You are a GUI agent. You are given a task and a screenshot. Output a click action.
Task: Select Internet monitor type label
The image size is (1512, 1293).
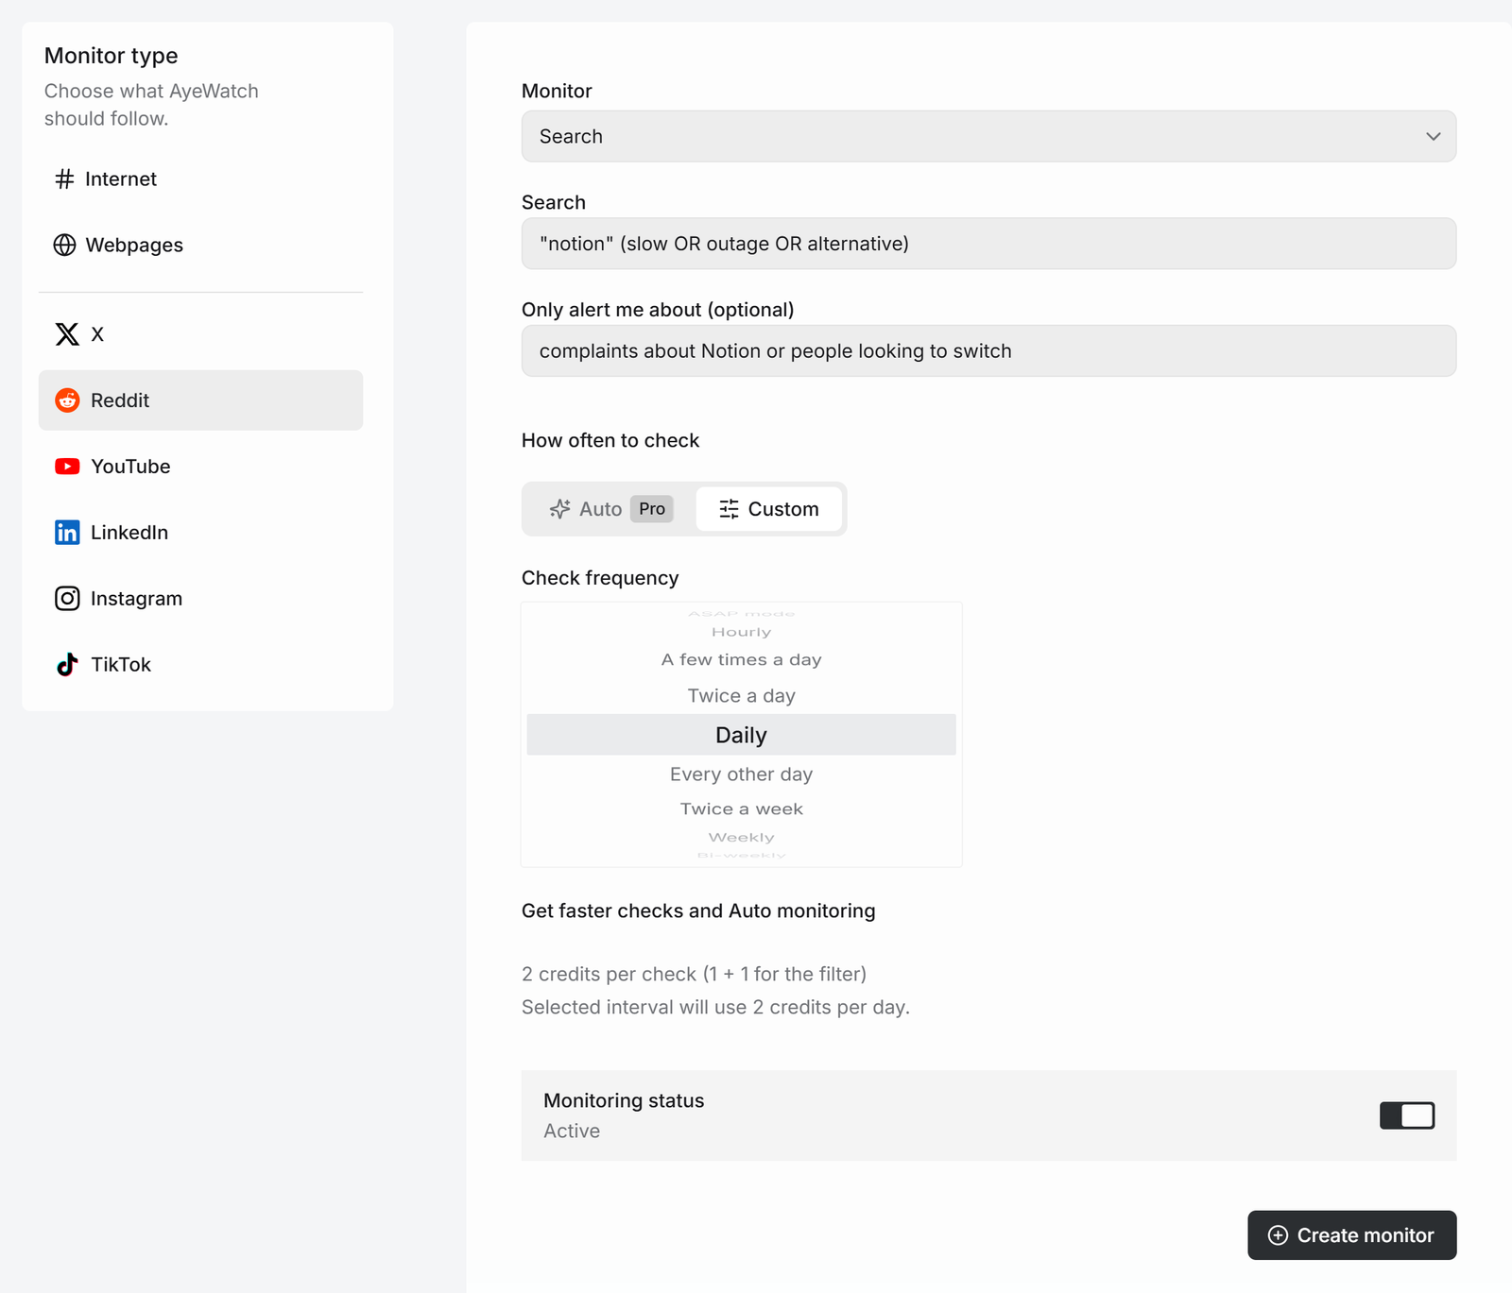(121, 179)
